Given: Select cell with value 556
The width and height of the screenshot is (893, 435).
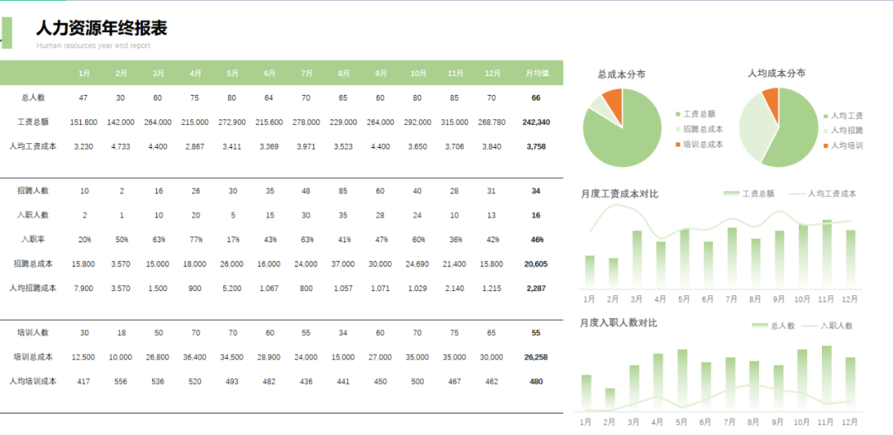Looking at the screenshot, I should [x=121, y=382].
